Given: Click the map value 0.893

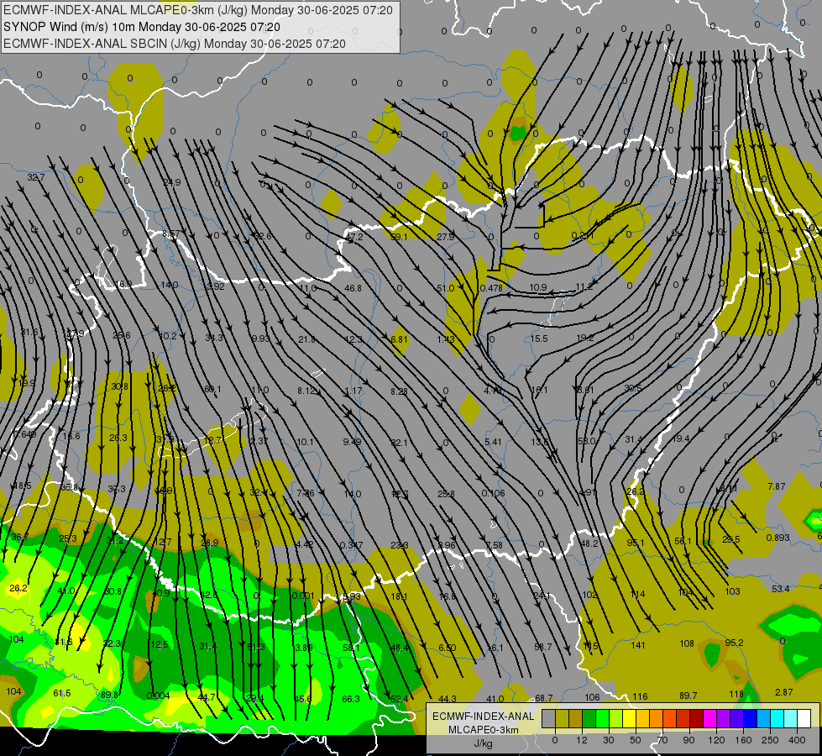Looking at the screenshot, I should click(x=778, y=538).
